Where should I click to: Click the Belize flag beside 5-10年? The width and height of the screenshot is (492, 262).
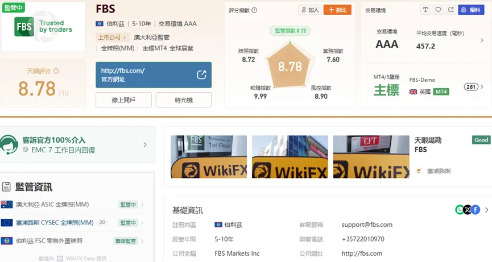click(x=100, y=23)
